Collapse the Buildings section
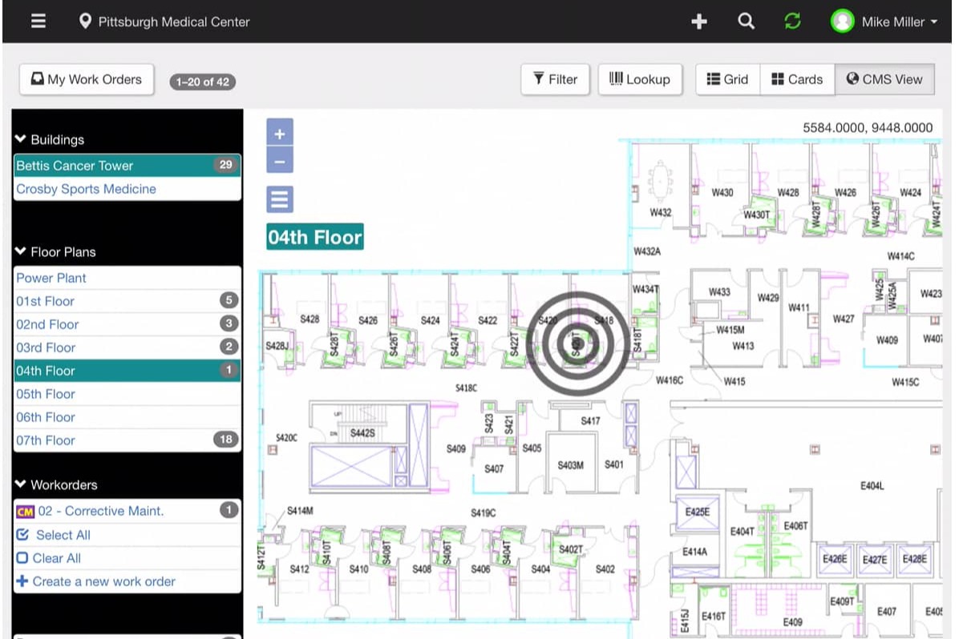 (x=19, y=139)
